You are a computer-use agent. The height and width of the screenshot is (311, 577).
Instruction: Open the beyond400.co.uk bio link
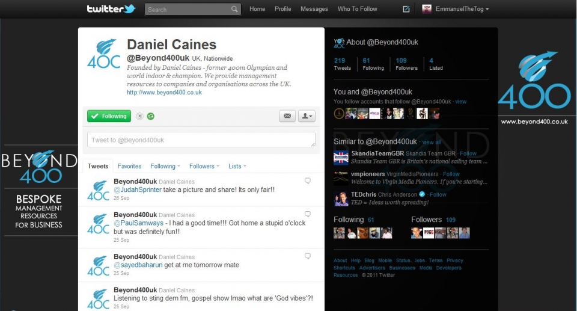[x=164, y=93]
